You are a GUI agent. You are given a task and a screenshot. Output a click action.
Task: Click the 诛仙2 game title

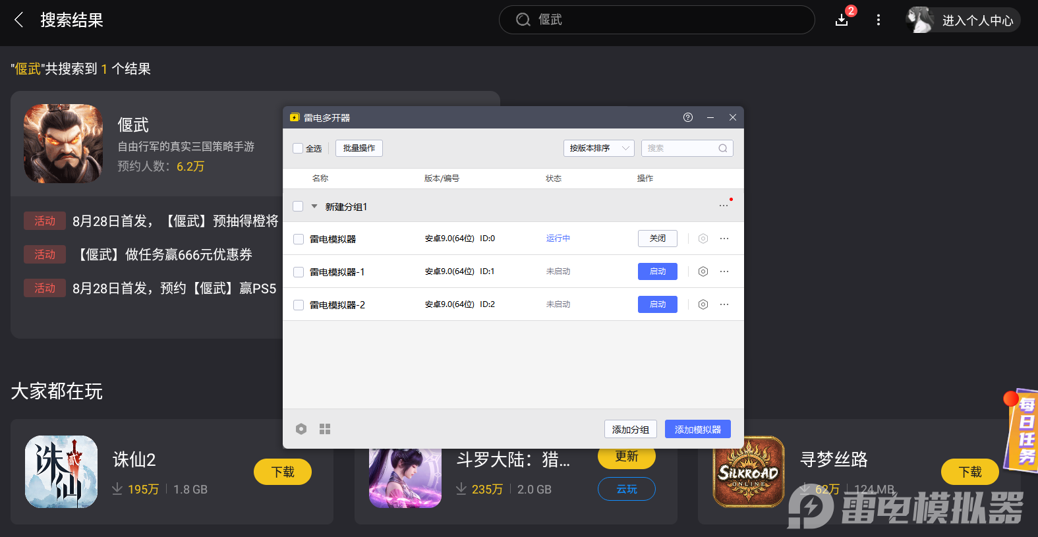(134, 459)
